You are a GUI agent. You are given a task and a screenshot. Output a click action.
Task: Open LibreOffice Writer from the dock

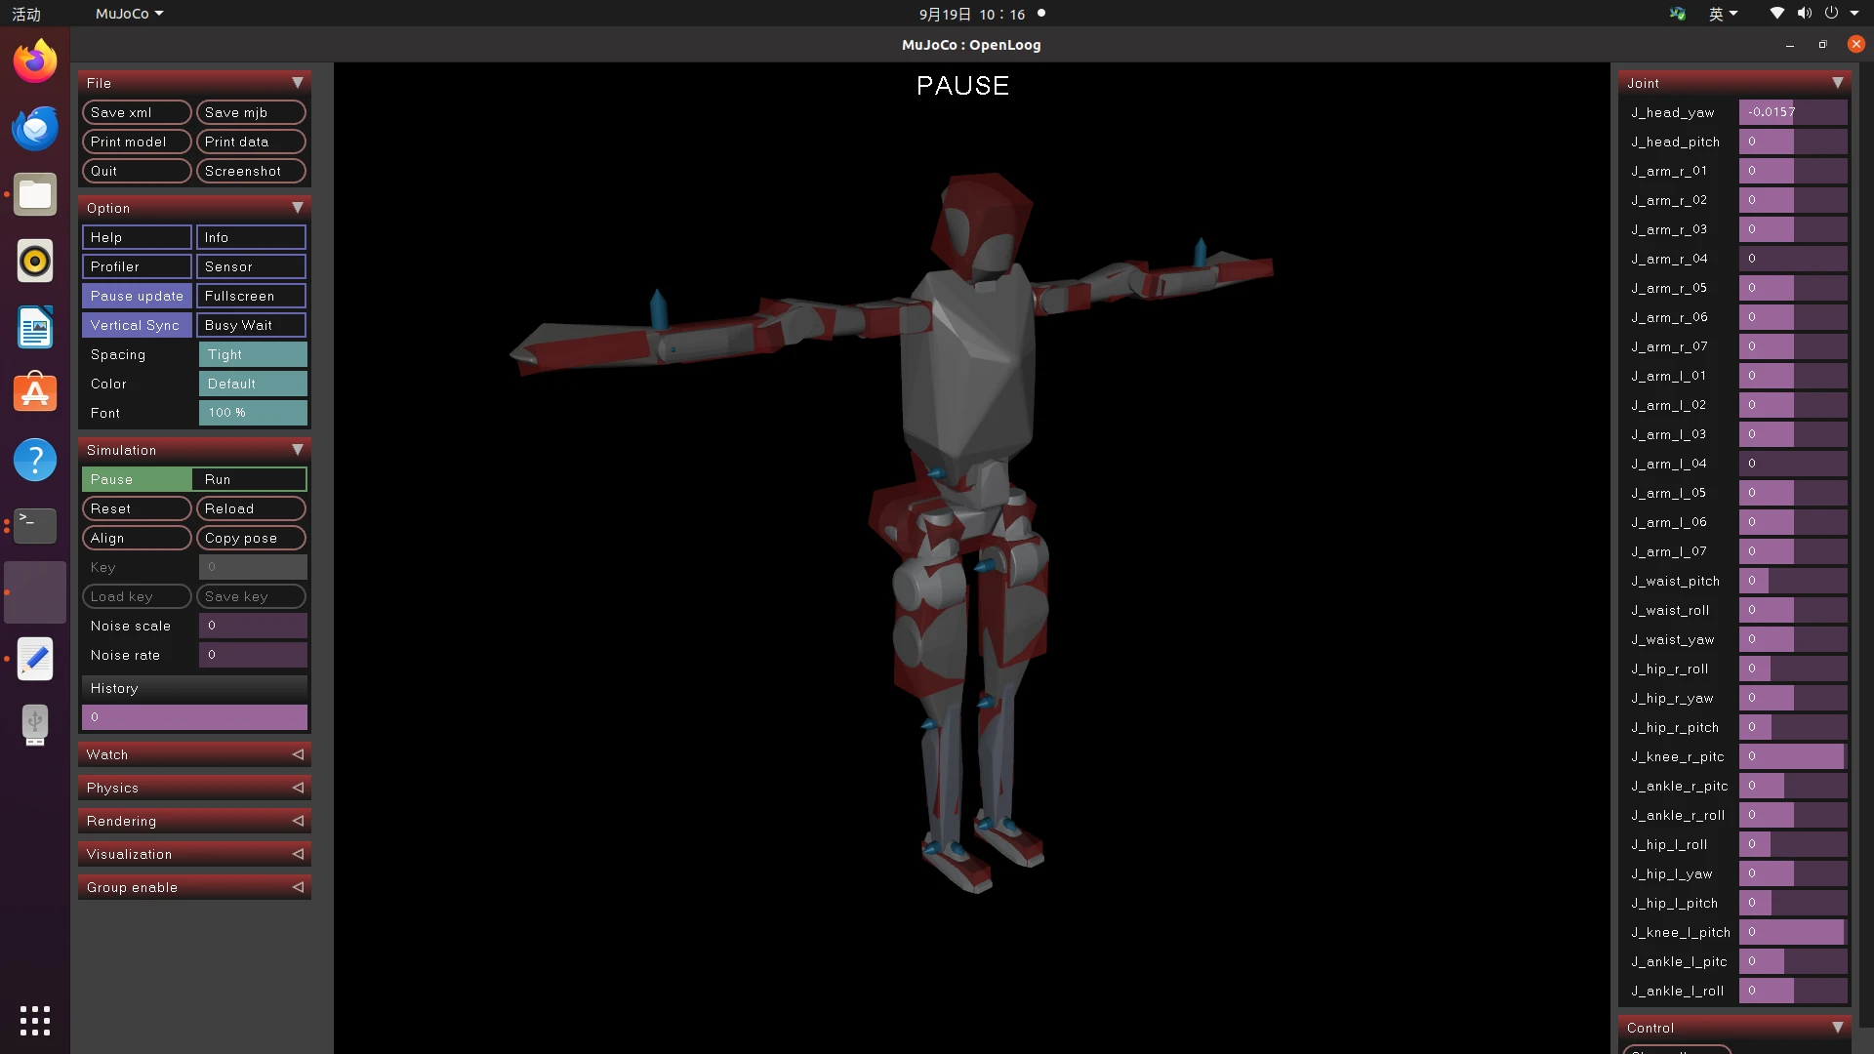(35, 327)
